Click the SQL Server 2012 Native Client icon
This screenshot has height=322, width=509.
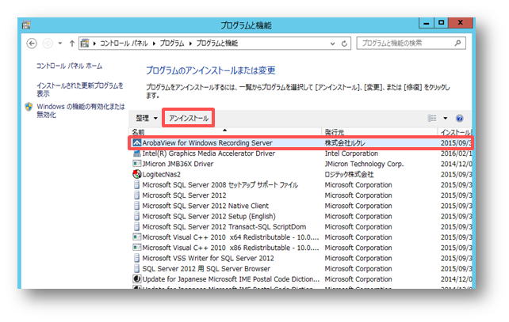tap(136, 206)
